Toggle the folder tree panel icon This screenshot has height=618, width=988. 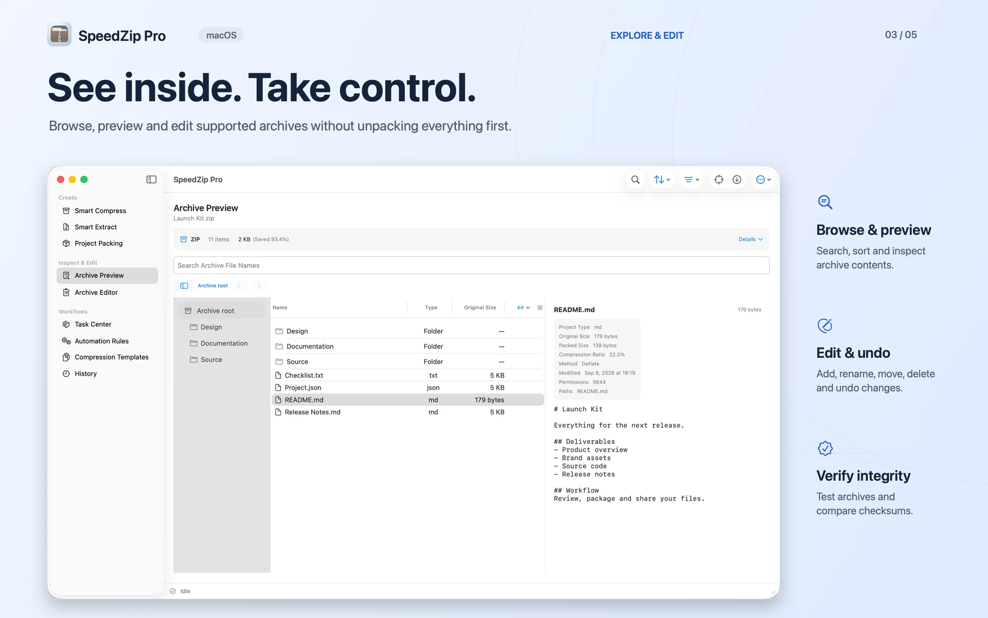tap(184, 286)
